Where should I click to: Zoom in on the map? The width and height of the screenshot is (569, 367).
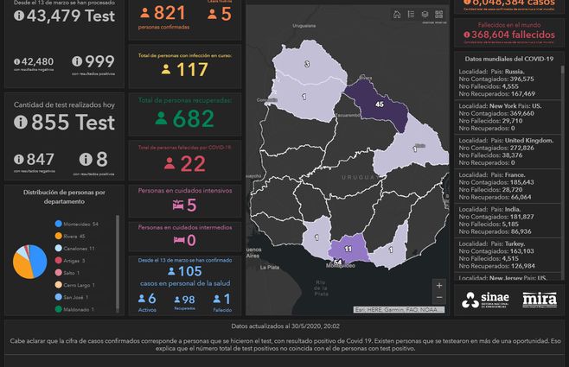439,286
